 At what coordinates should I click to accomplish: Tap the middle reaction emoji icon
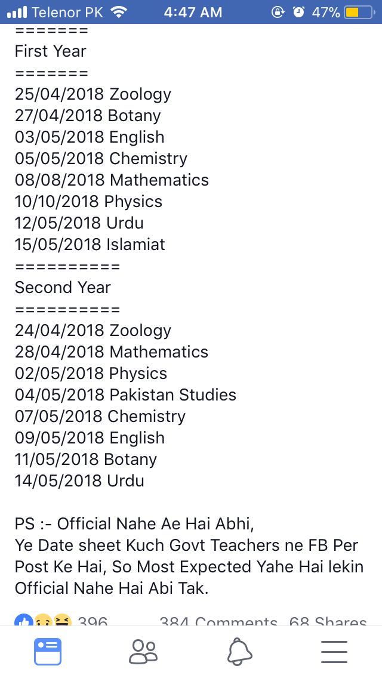click(42, 620)
